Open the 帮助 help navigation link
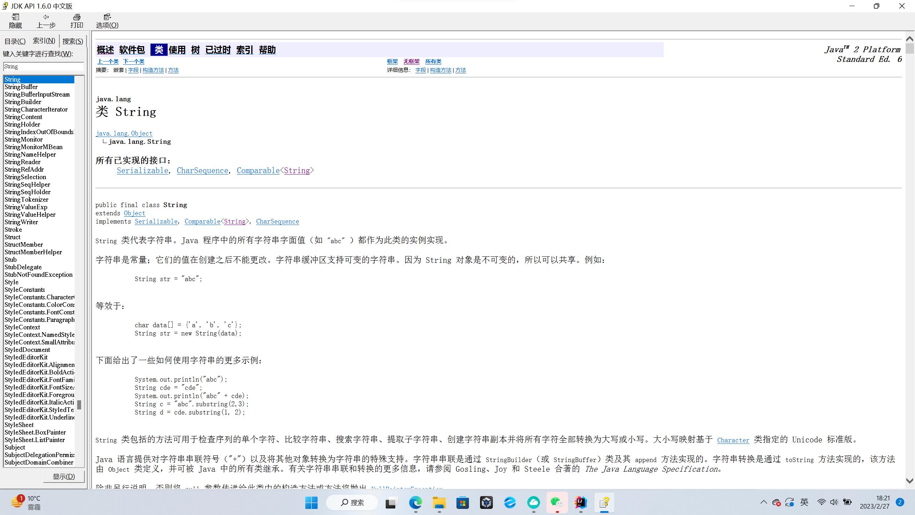The image size is (915, 515). [x=267, y=50]
